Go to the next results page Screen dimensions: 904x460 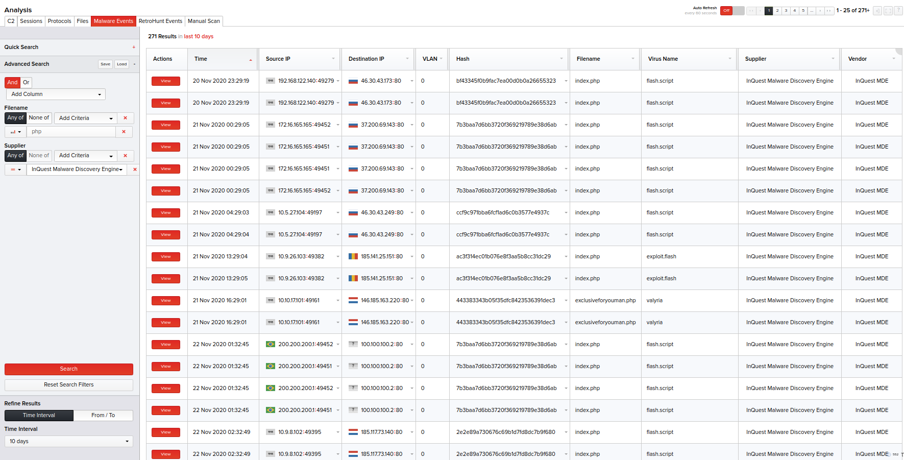820,11
